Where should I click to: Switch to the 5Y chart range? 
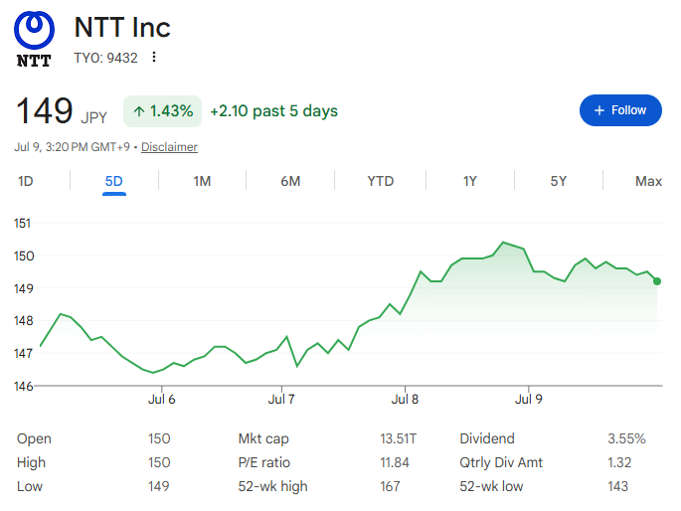click(x=559, y=181)
